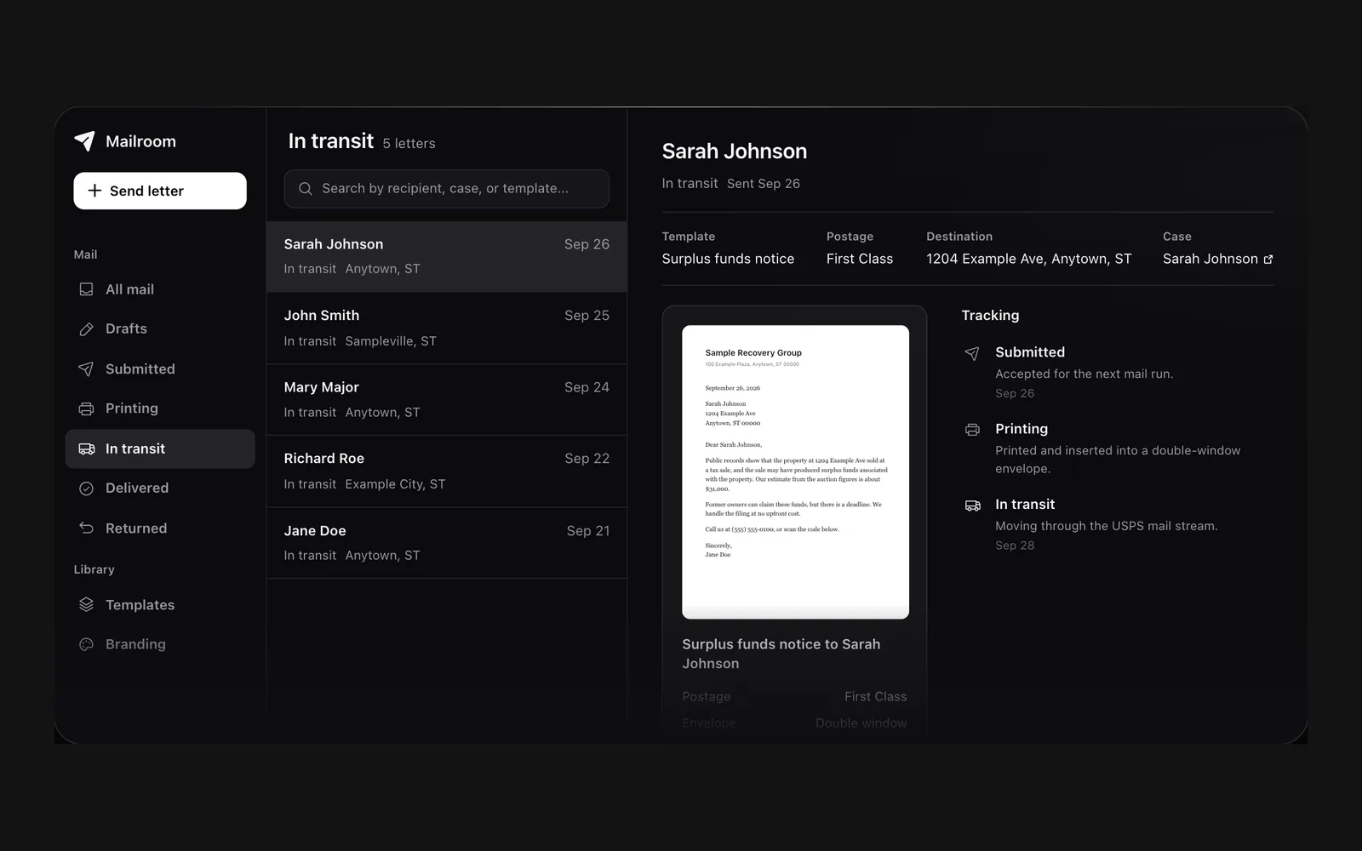Click the Drafts pencil icon
The width and height of the screenshot is (1362, 851).
pyautogui.click(x=86, y=329)
